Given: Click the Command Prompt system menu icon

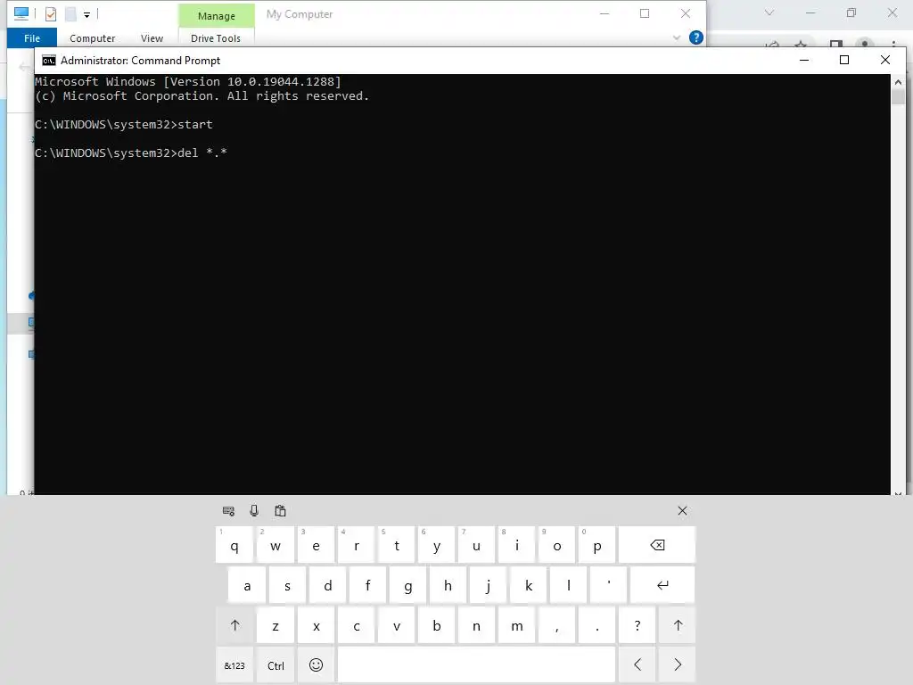Looking at the screenshot, I should (x=49, y=61).
